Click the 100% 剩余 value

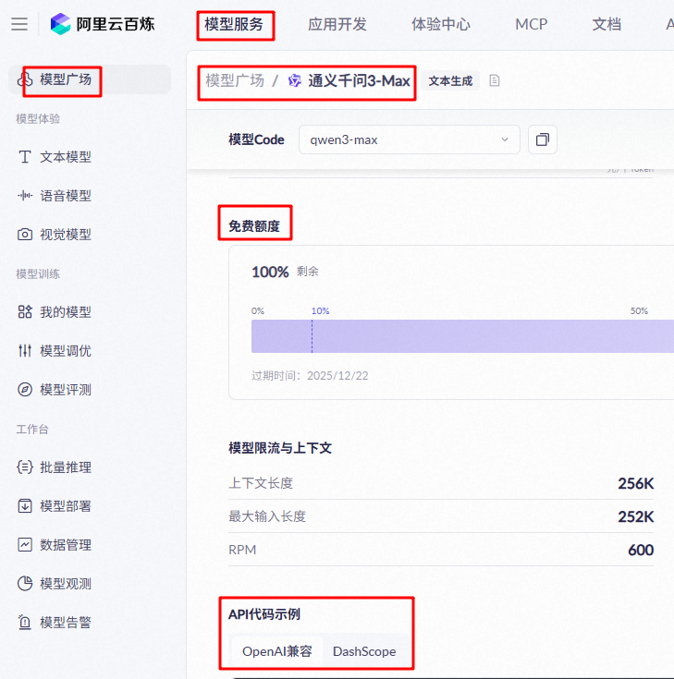[285, 272]
